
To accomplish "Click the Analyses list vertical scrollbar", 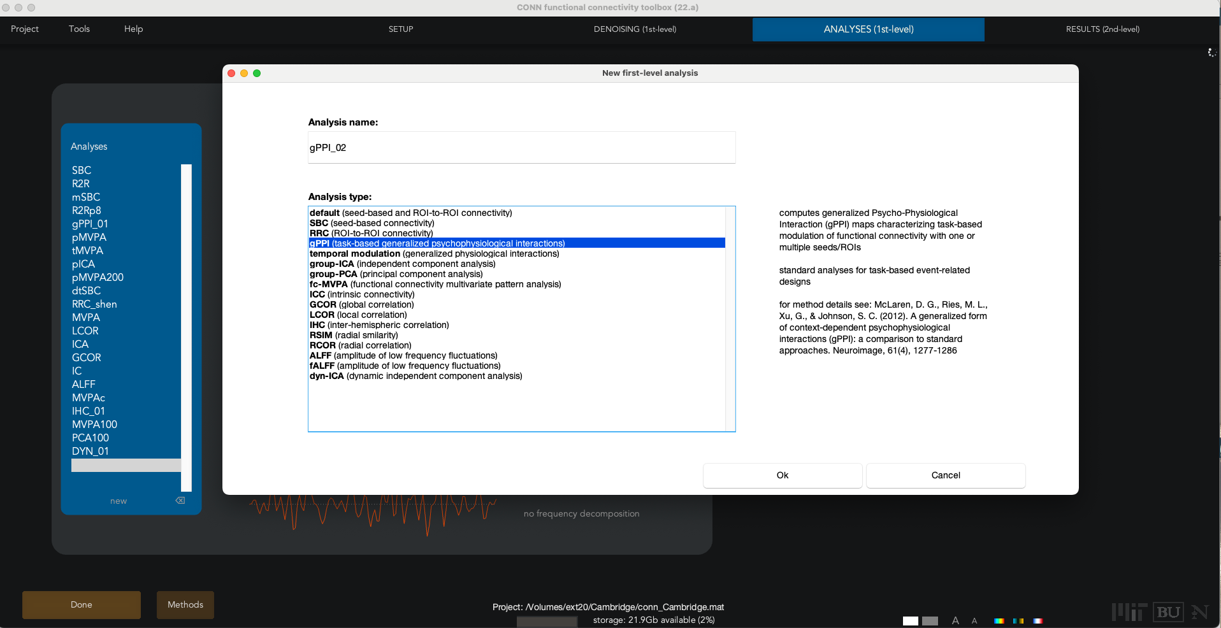I will click(186, 318).
